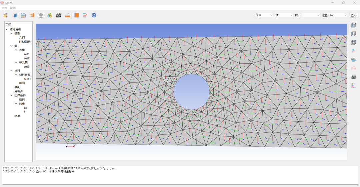Click the orange section panel icon
Screen dimensions: 360x187
[76, 15]
